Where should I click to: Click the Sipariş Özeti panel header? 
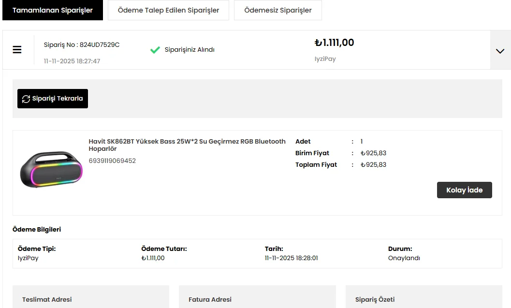[x=375, y=299]
